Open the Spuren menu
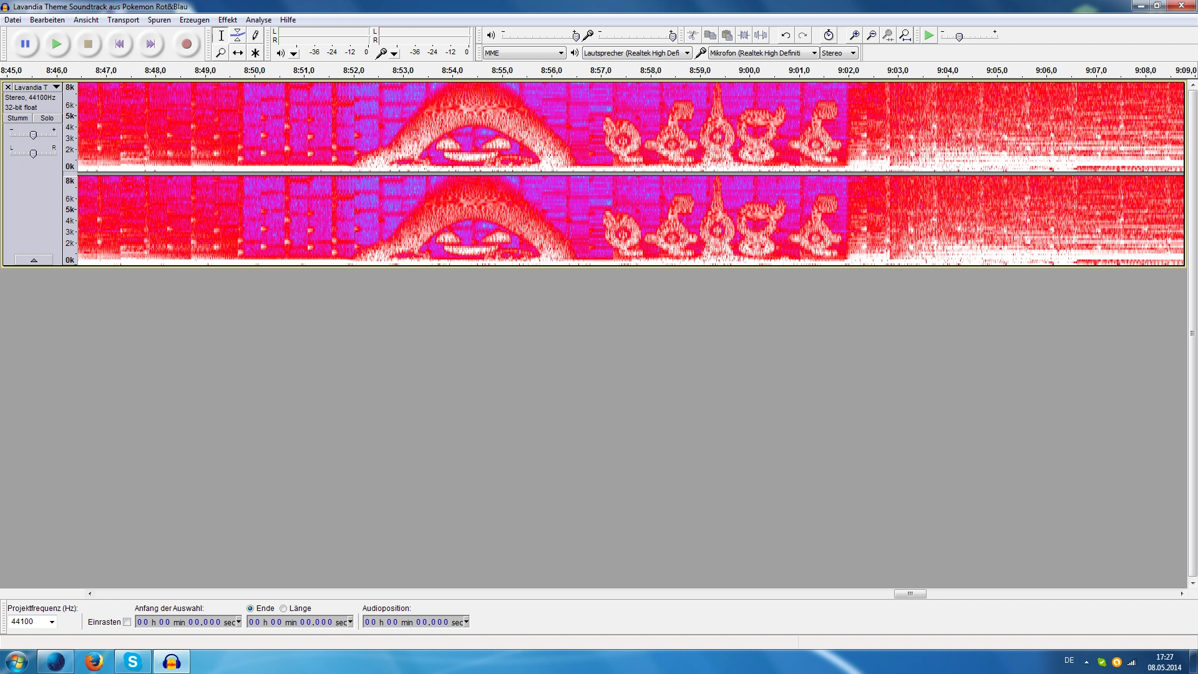This screenshot has height=674, width=1198. tap(159, 20)
